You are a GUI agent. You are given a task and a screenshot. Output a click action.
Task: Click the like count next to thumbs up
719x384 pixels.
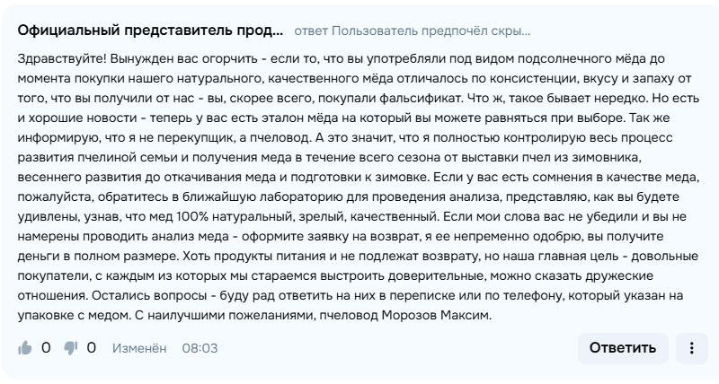47,347
